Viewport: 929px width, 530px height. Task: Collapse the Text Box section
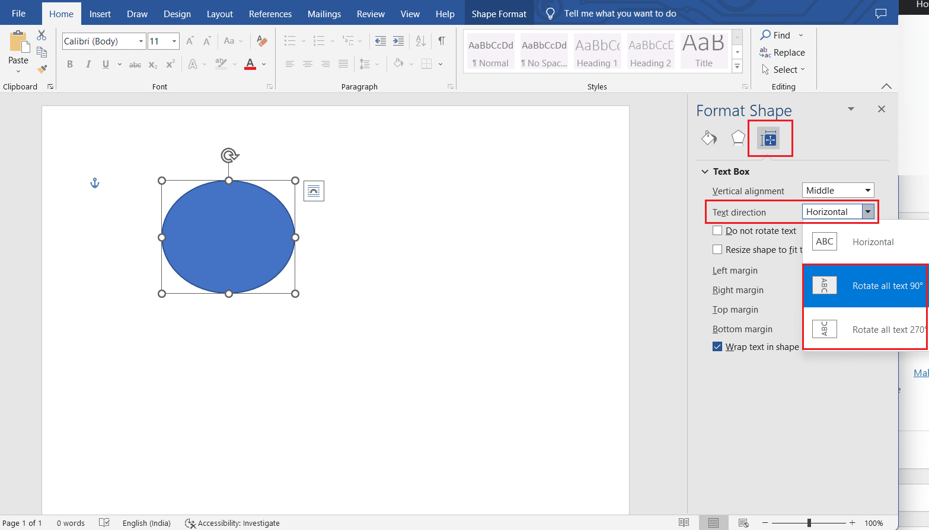705,172
